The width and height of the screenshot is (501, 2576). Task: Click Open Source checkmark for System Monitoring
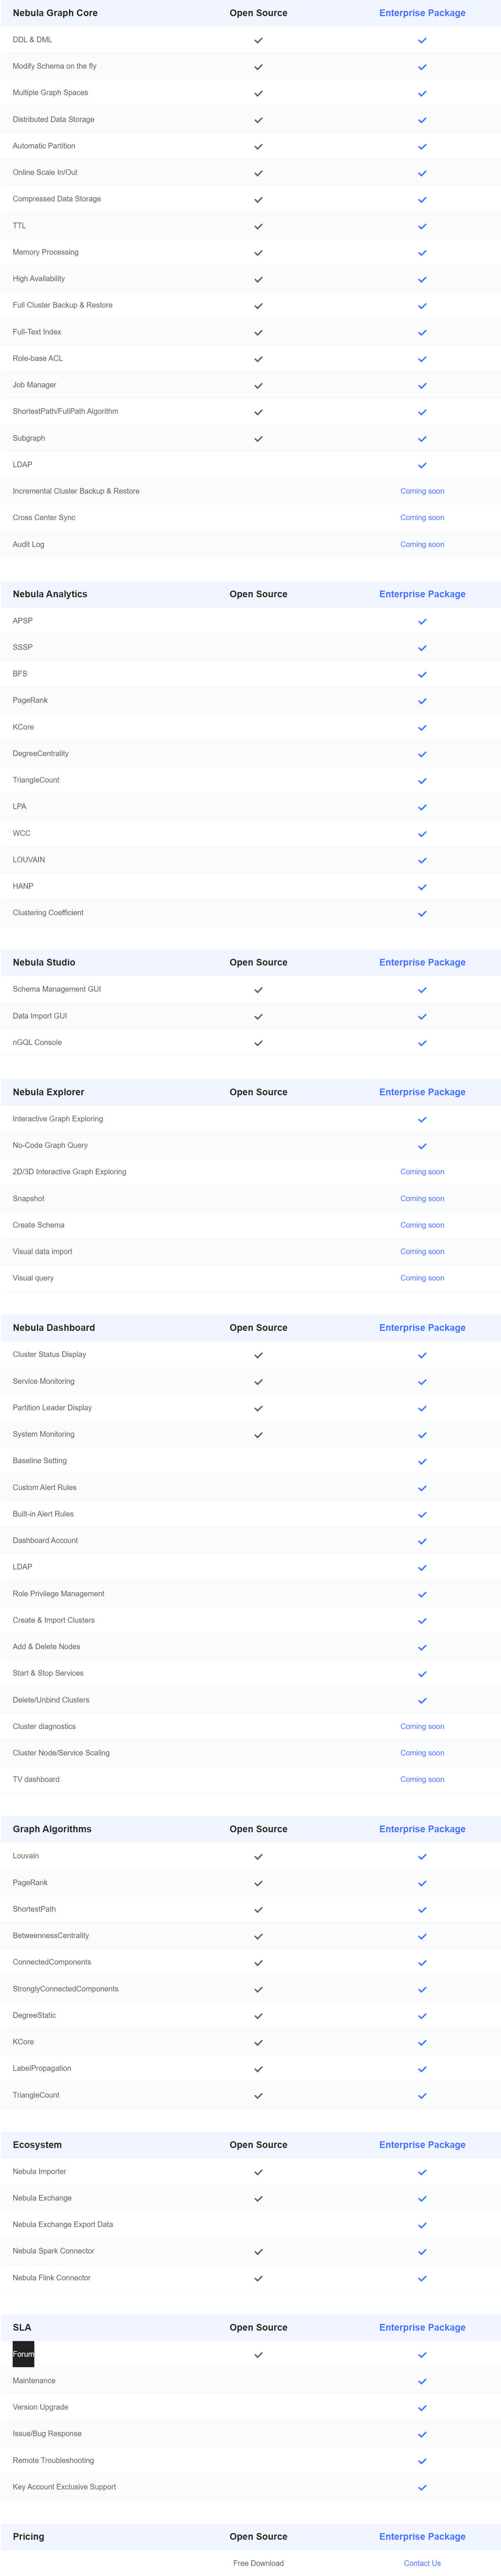(x=258, y=1435)
